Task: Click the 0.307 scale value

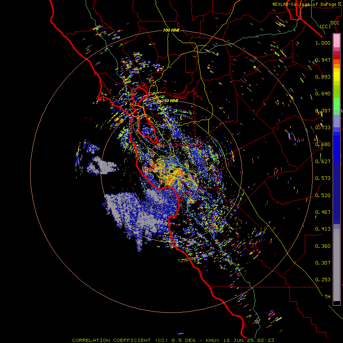Action: (323, 263)
